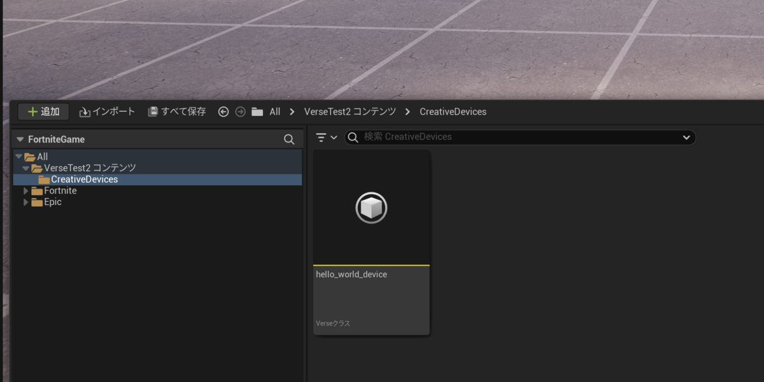Open the search settings dropdown at search bar end
This screenshot has height=382, width=764.
(686, 137)
